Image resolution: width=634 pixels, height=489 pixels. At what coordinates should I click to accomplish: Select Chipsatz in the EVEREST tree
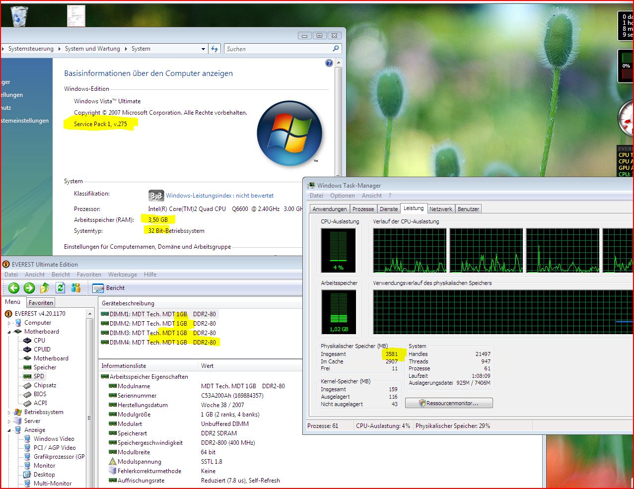[x=45, y=385]
